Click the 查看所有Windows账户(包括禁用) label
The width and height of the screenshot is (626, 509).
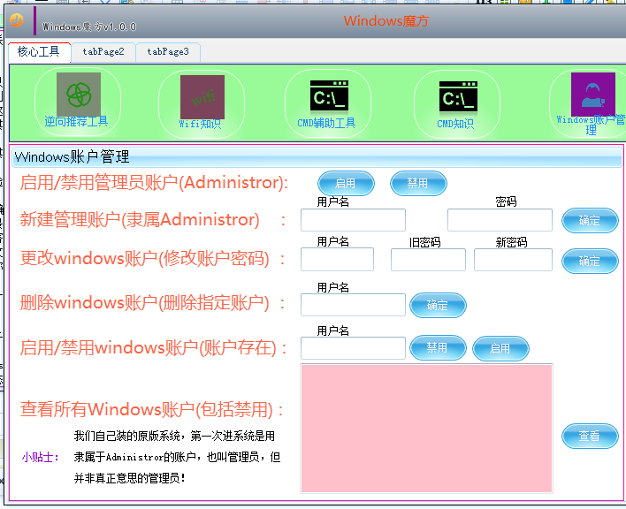[152, 409]
